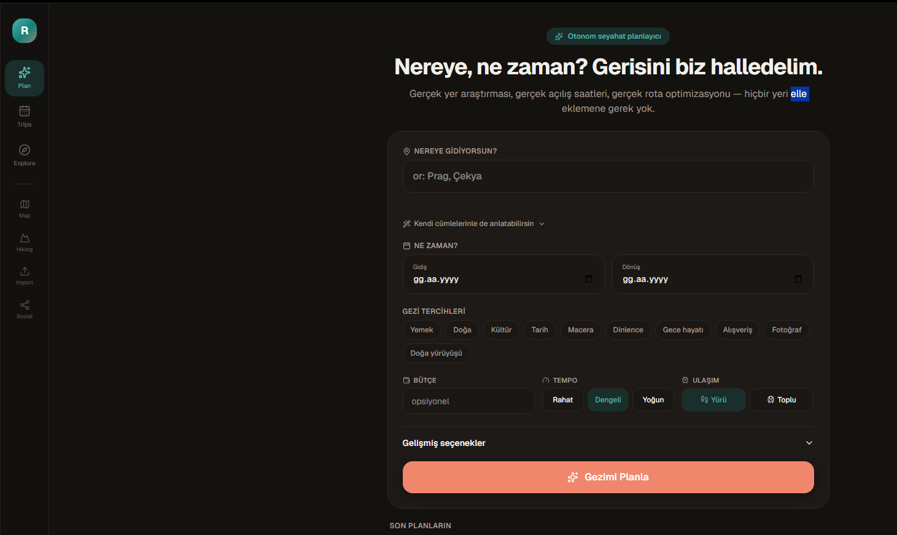Select Yoğun tempo option

(x=653, y=400)
